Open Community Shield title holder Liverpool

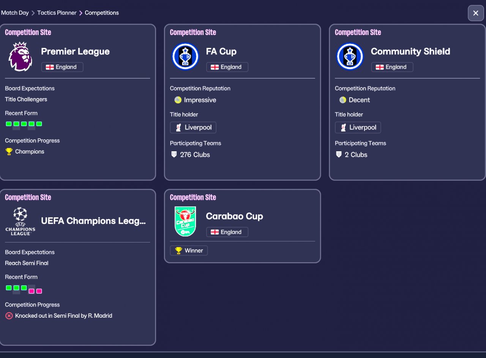pos(358,127)
